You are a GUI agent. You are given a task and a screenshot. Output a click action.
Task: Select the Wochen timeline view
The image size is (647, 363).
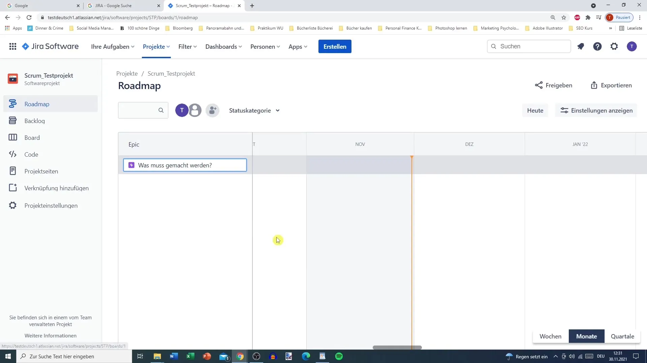(551, 336)
